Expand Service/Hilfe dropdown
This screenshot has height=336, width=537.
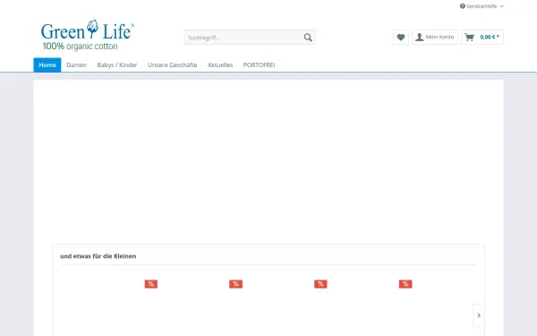[x=482, y=6]
